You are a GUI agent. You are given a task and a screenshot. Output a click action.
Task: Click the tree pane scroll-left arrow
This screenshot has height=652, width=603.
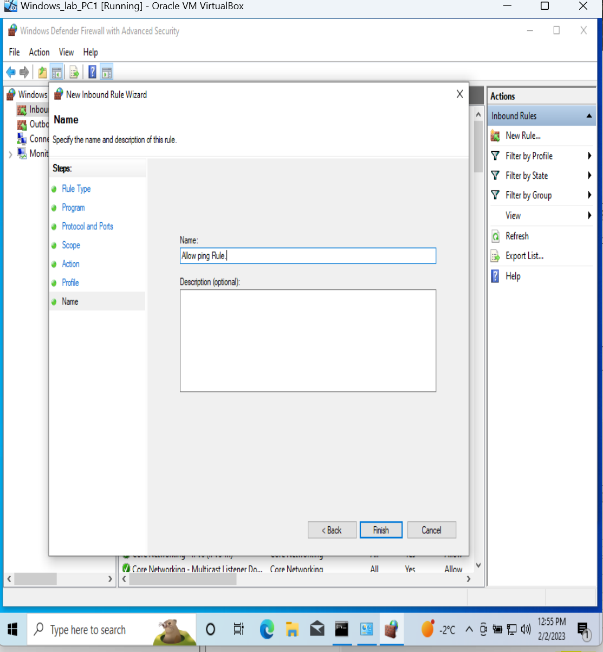point(9,579)
